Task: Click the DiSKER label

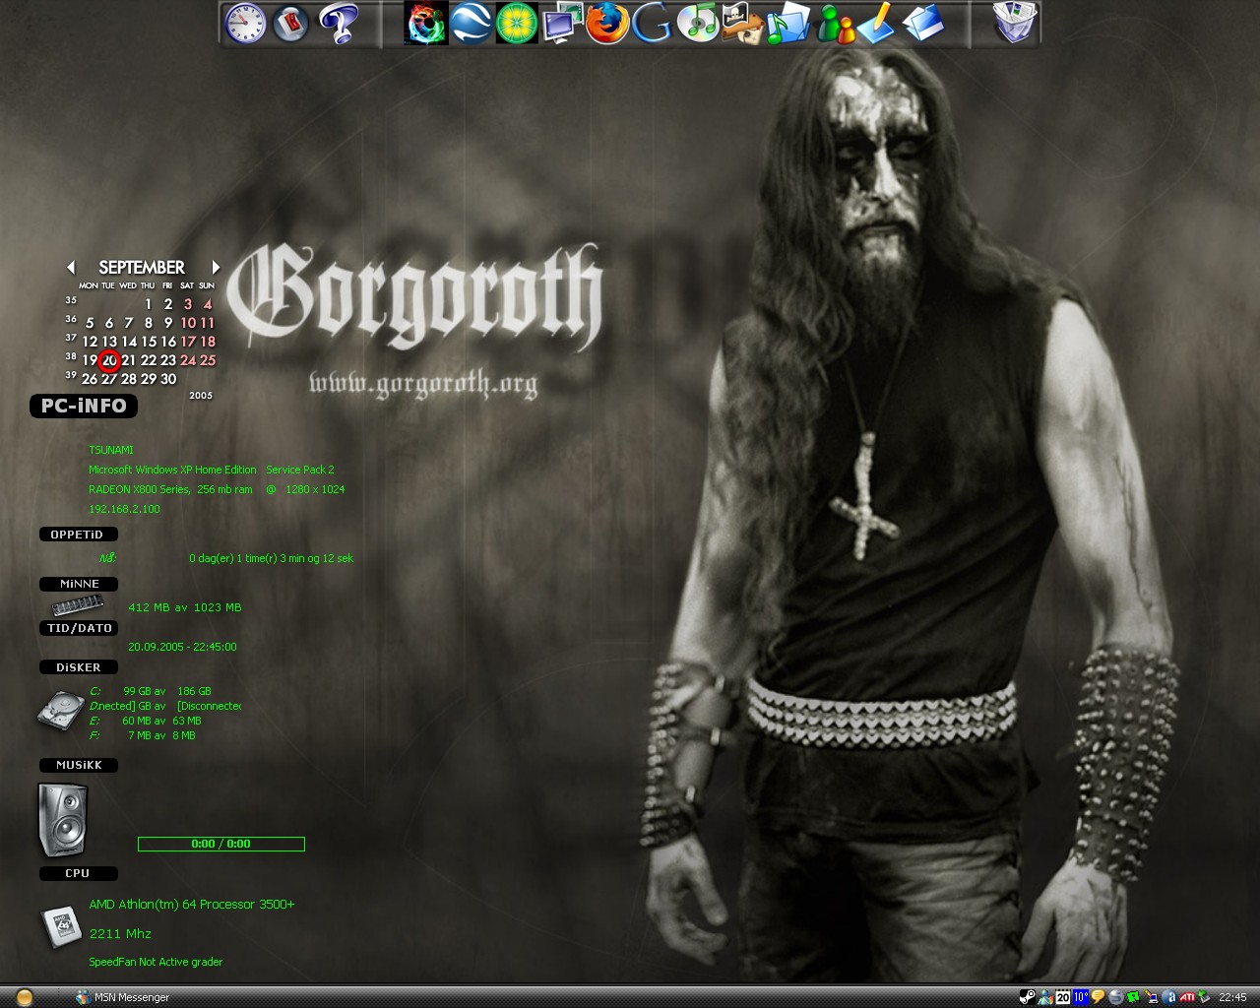Action: (79, 667)
